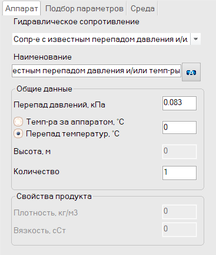Click the Перепад давлений value field 0.083
This screenshot has width=216, height=255.
(180, 103)
